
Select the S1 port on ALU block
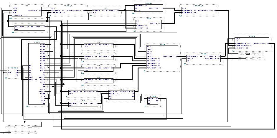(110, 96)
